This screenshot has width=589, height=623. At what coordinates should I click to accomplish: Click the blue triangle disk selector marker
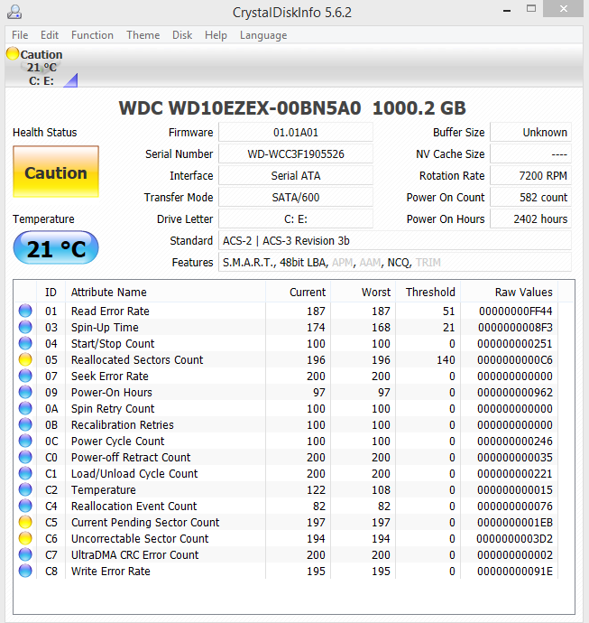tap(70, 80)
